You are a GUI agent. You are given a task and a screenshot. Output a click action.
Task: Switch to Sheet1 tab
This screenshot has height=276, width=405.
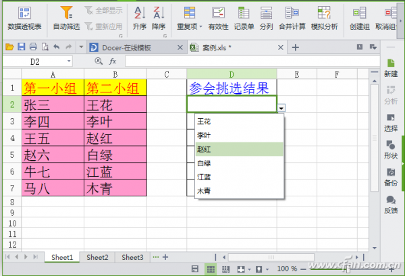(x=62, y=257)
